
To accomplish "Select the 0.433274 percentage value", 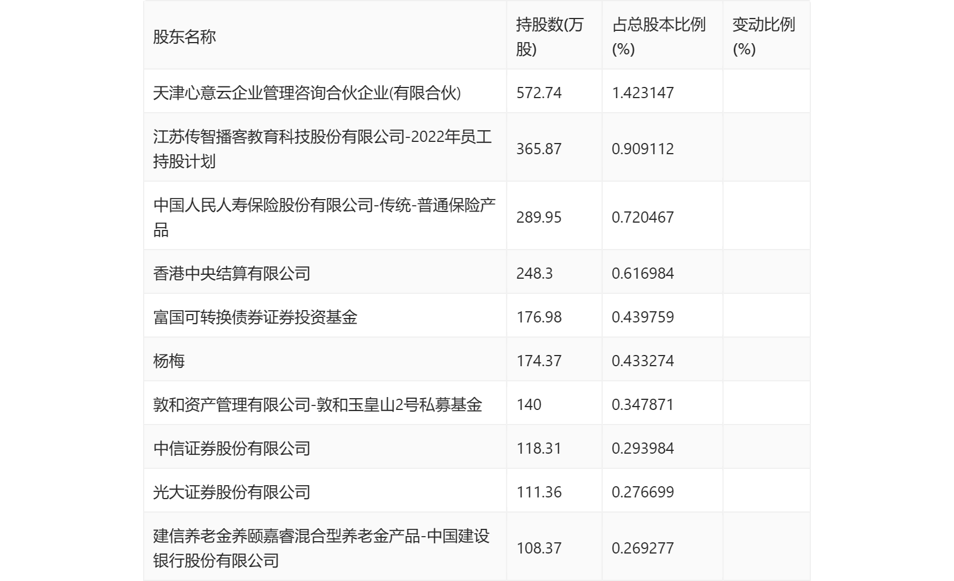I will pyautogui.click(x=643, y=361).
